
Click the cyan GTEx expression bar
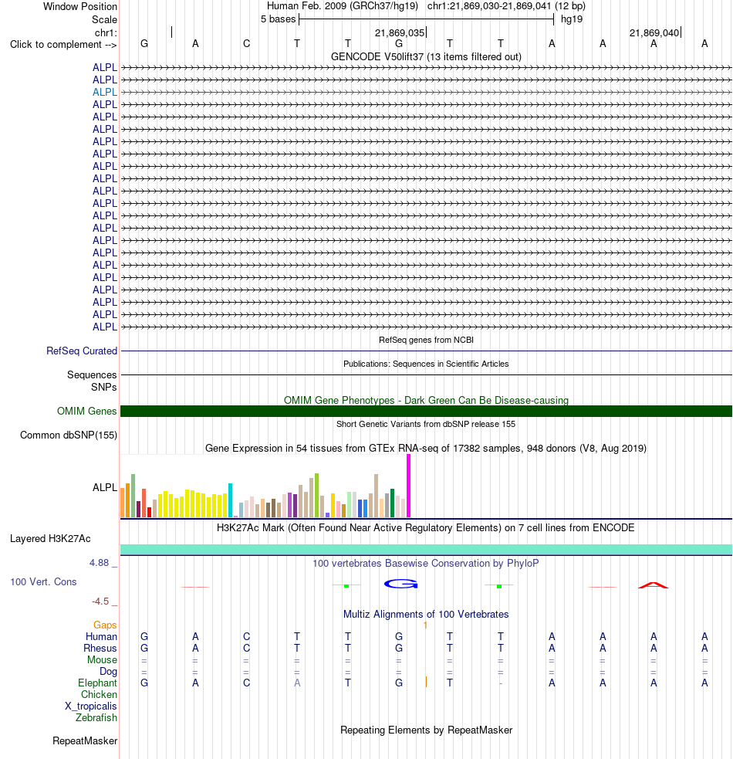230,500
